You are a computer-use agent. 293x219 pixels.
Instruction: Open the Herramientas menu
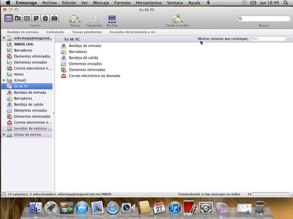click(148, 3)
